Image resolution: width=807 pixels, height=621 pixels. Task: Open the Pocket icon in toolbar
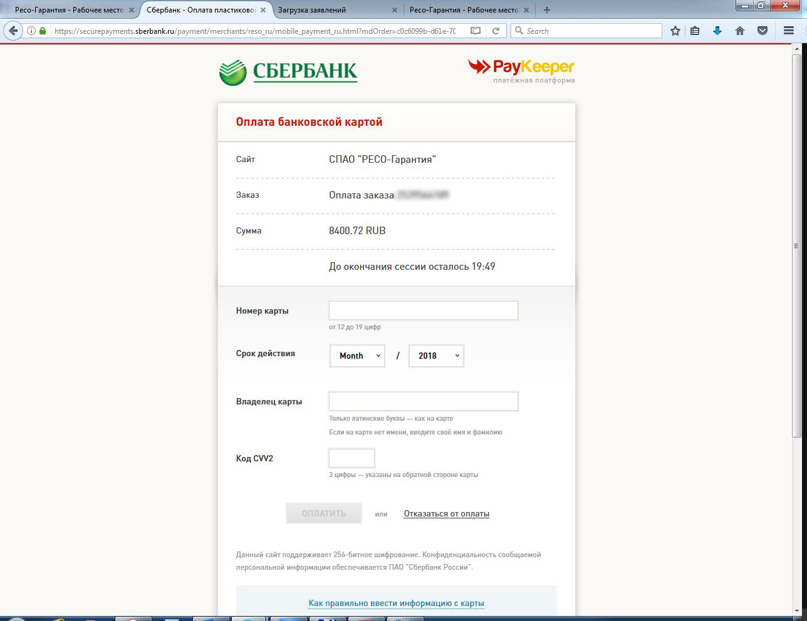(x=763, y=31)
